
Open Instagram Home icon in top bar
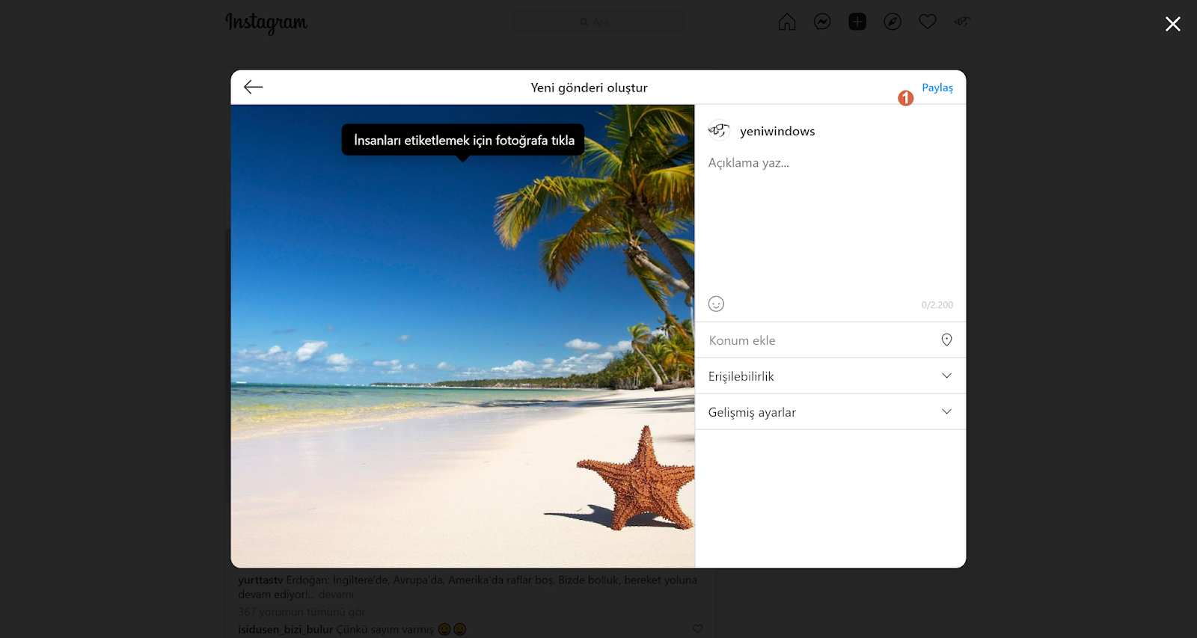pyautogui.click(x=787, y=22)
